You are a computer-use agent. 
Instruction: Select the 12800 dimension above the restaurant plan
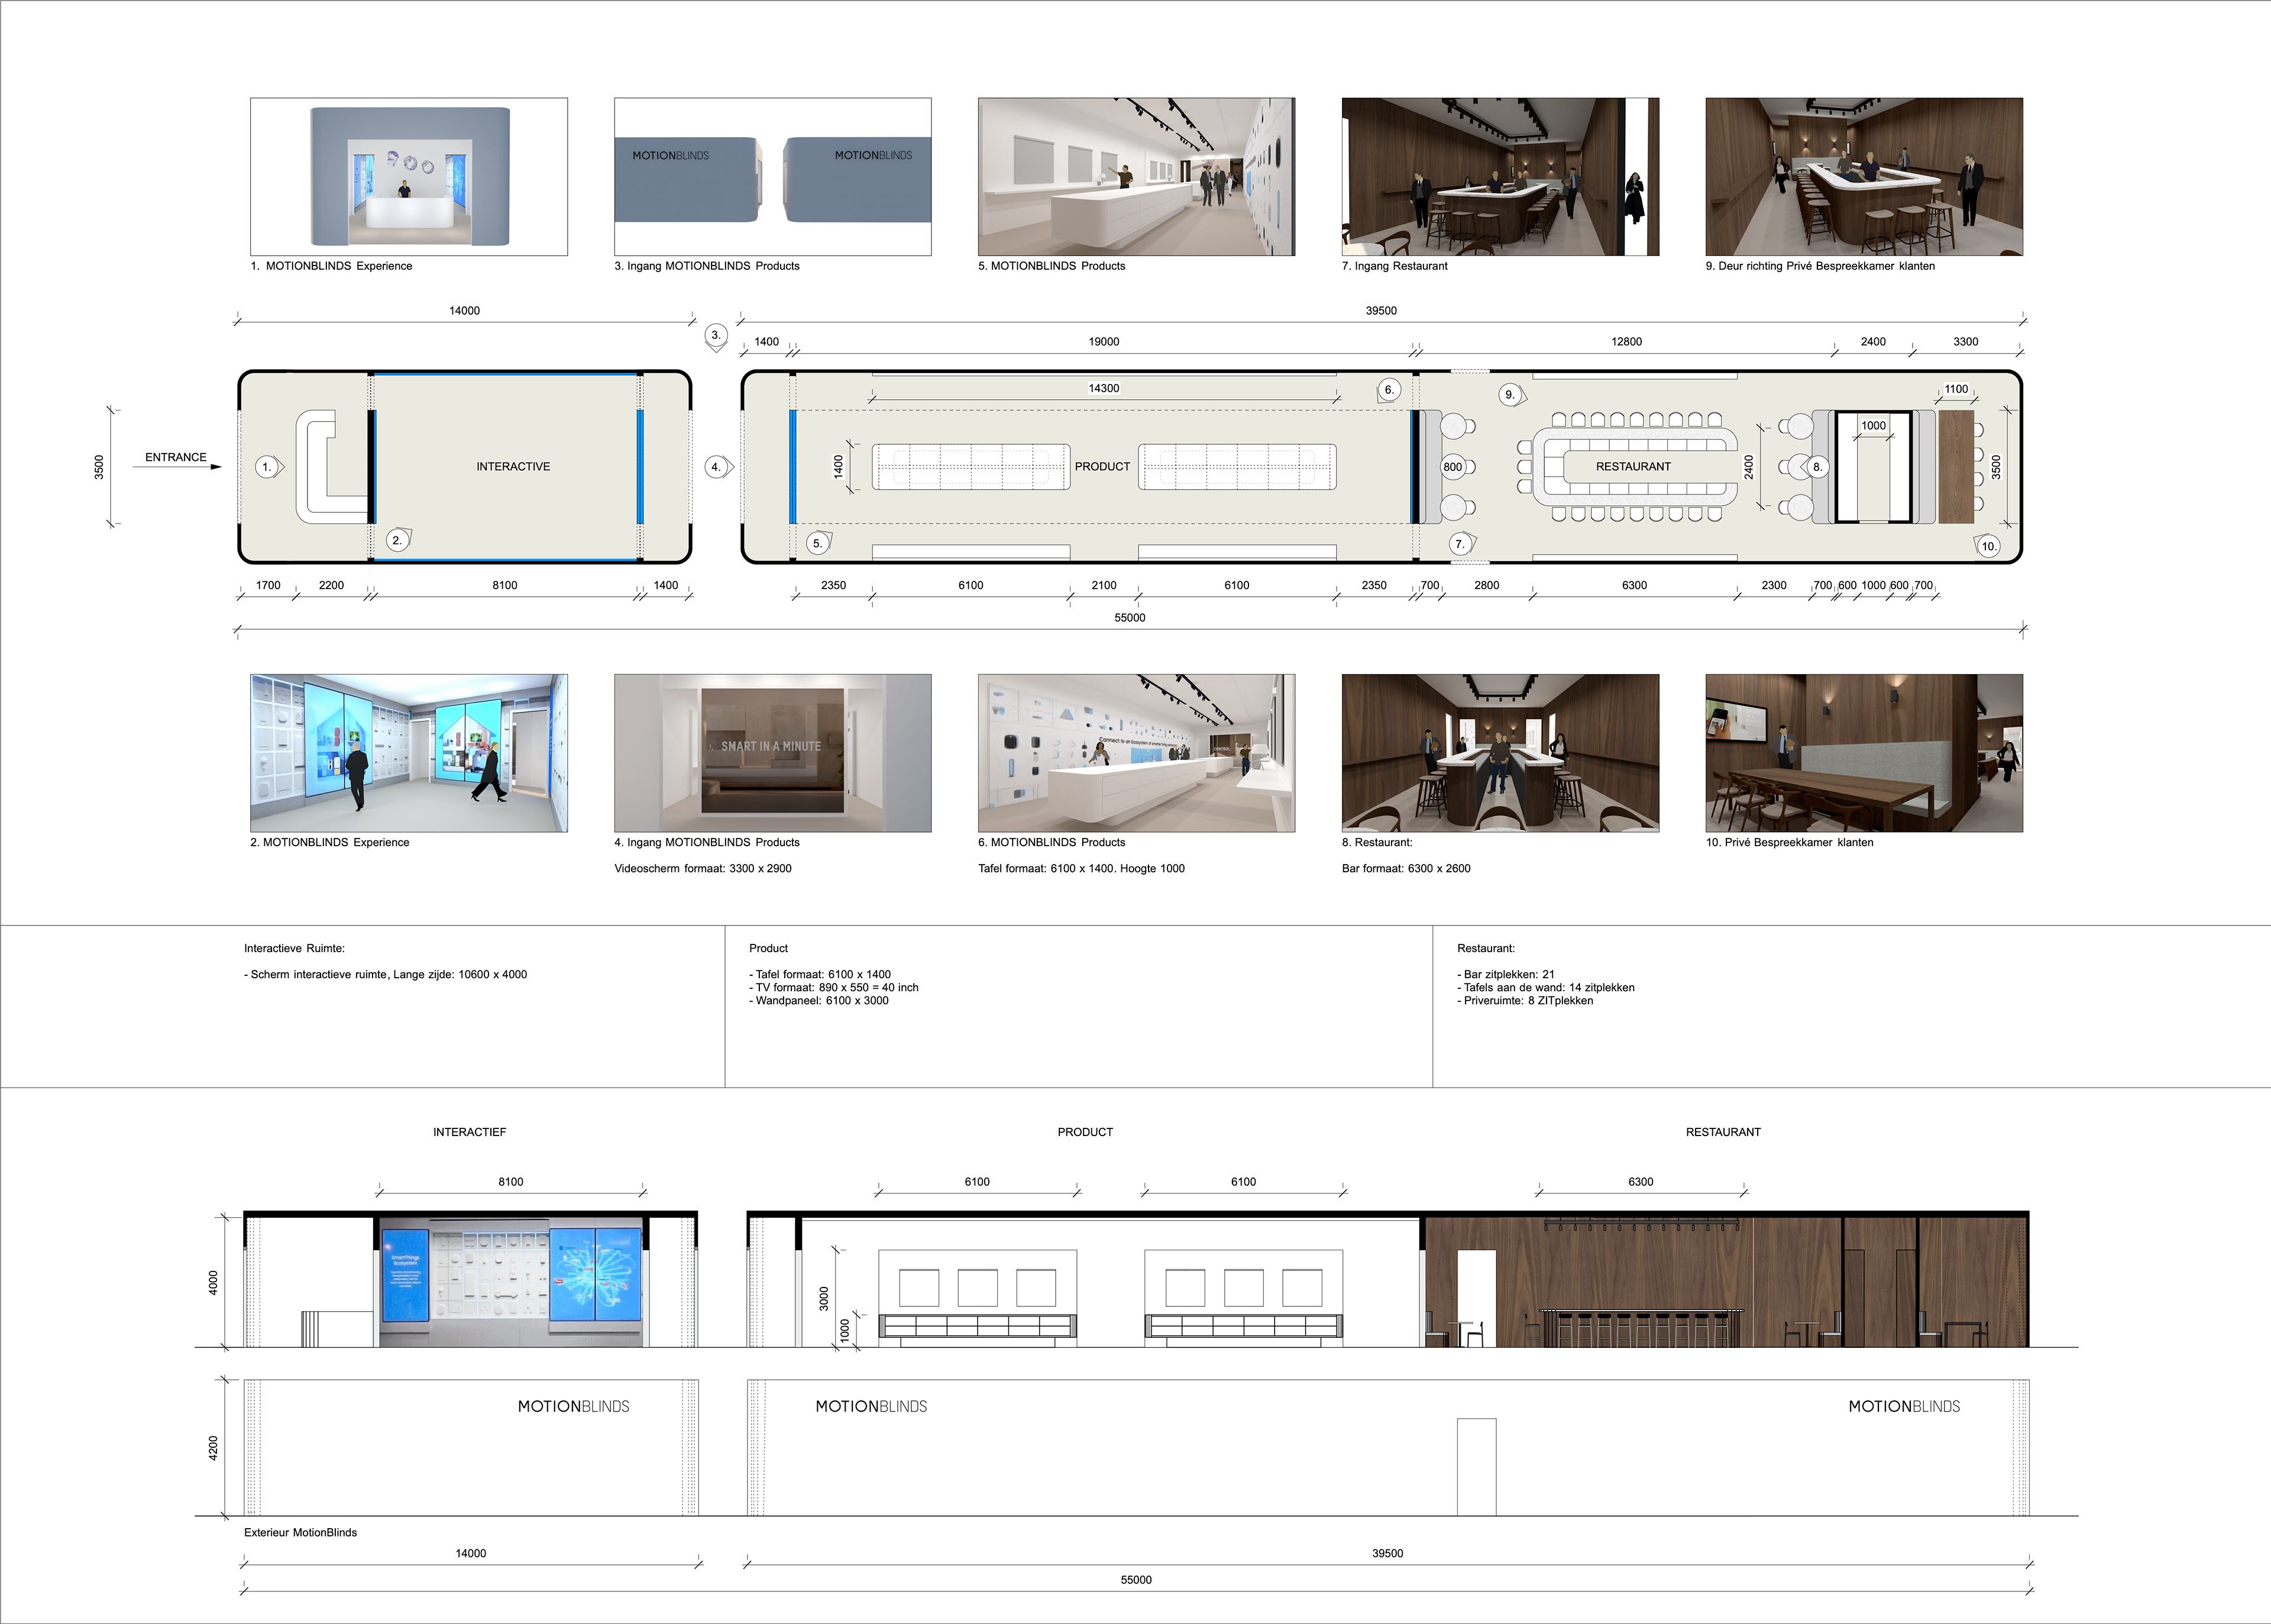(1626, 342)
